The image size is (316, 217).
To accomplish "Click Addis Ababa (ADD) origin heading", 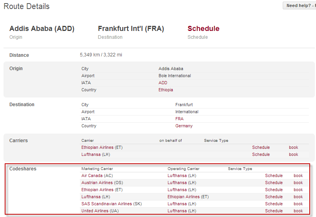I will pos(42,29).
